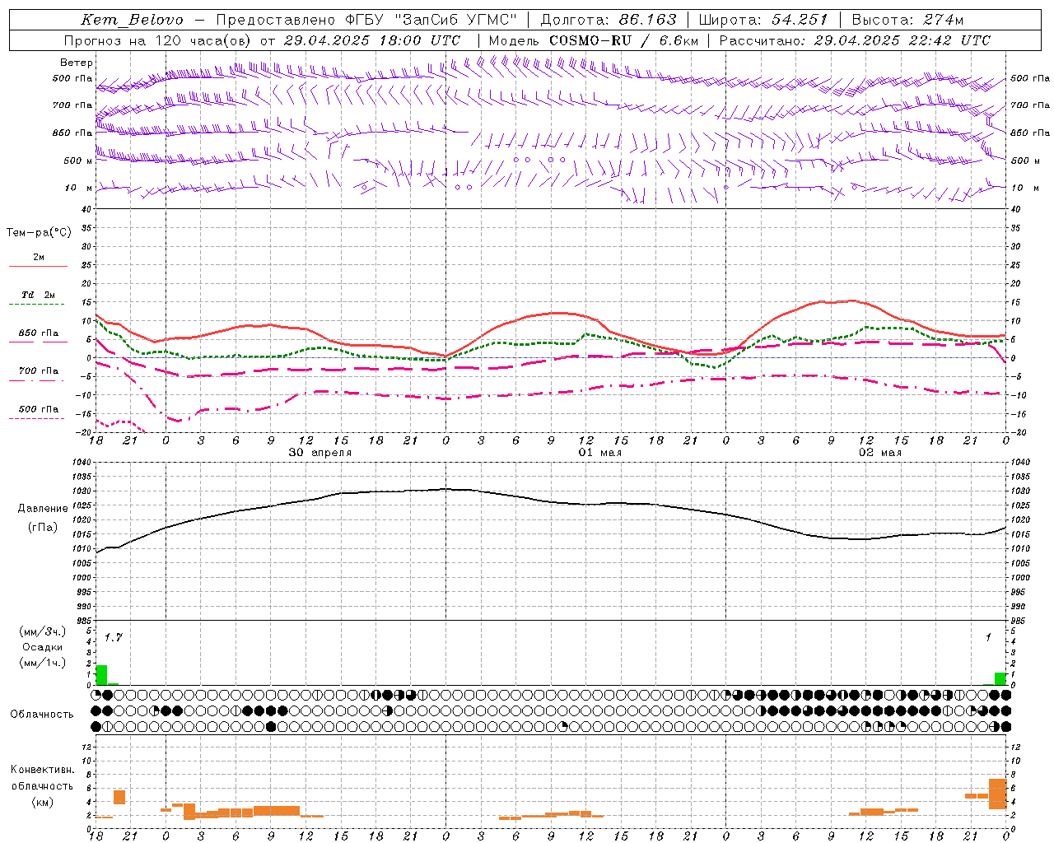Click the 'Ветер' wind panel label
The image size is (1054, 843).
click(77, 63)
